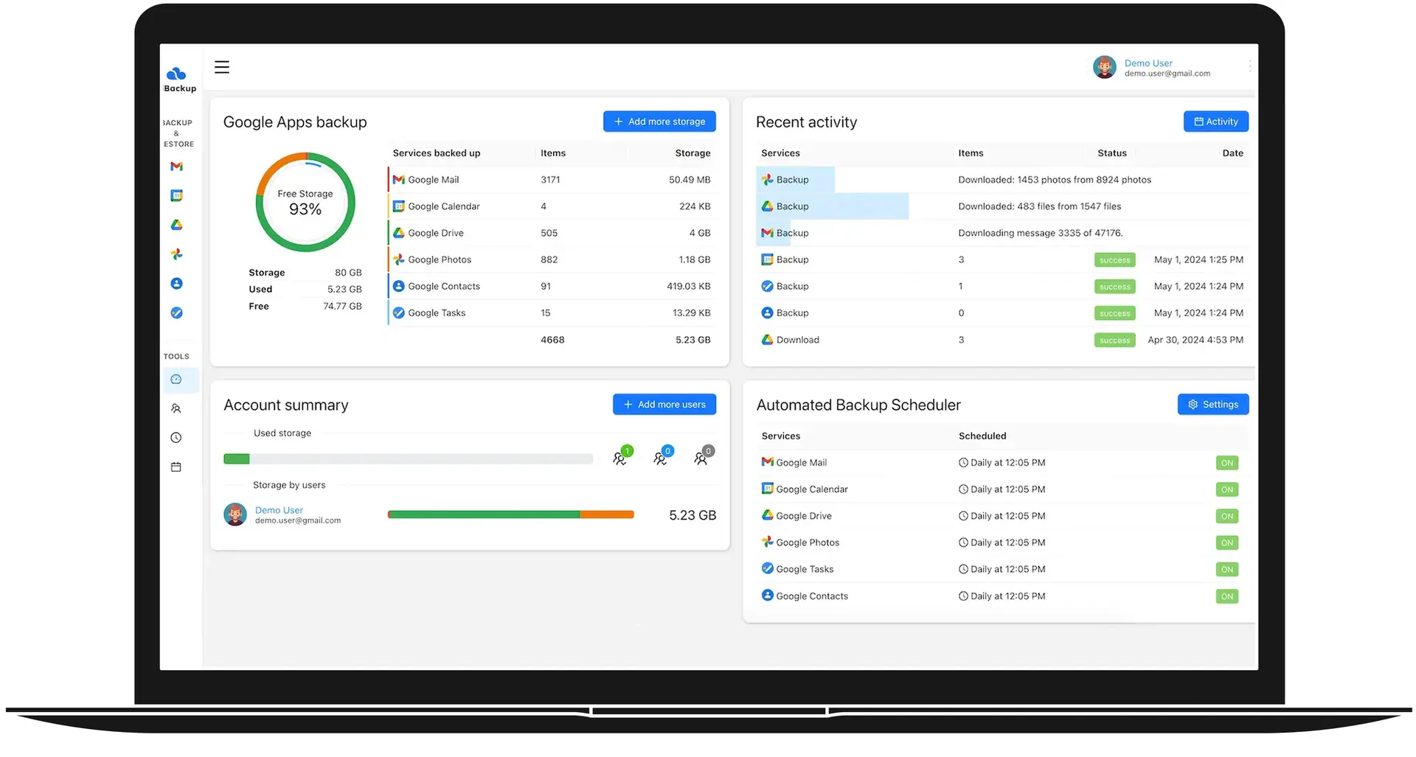Screen dimensions: 1416x757
Task: Open scheduler Settings button
Action: [1212, 404]
